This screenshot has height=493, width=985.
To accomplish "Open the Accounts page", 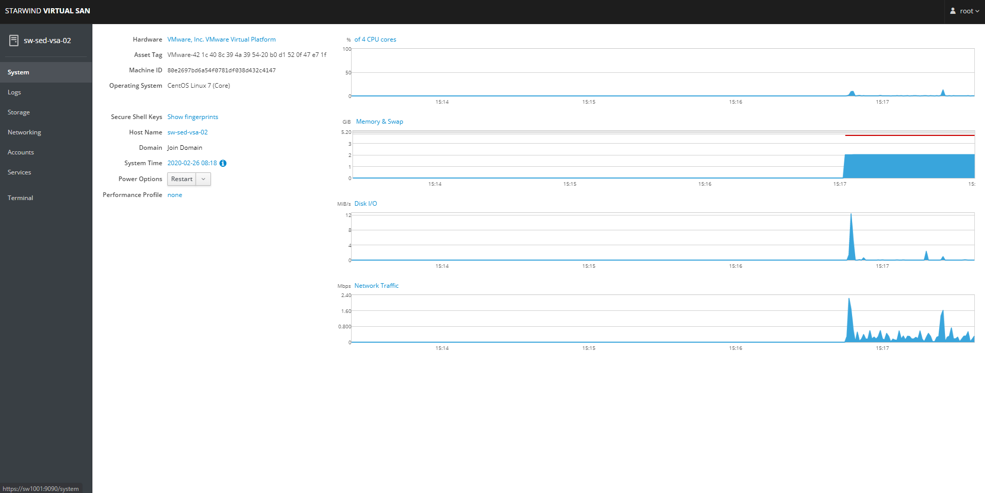I will pos(21,152).
